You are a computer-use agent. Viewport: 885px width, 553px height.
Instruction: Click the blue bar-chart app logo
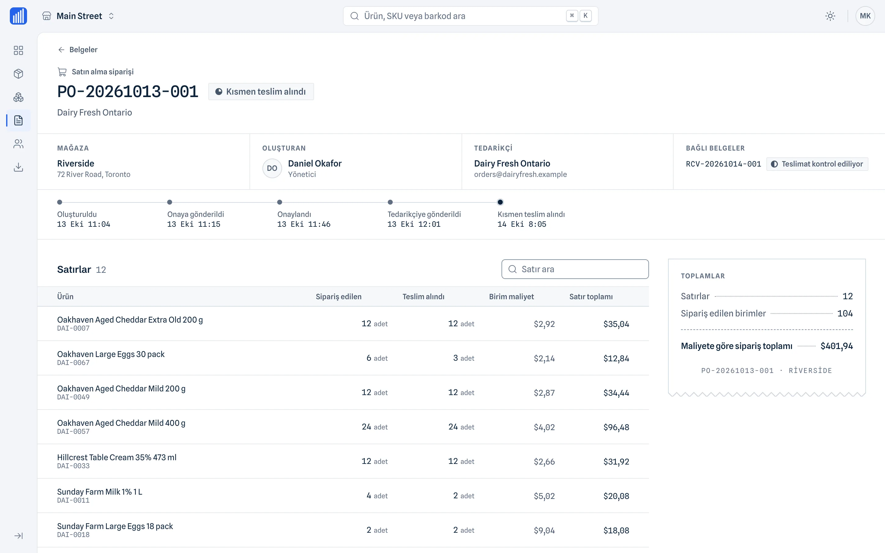pos(18,16)
